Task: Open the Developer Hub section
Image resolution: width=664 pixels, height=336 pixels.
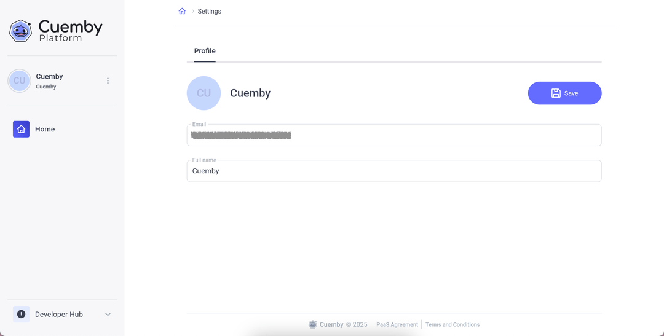Action: click(59, 315)
